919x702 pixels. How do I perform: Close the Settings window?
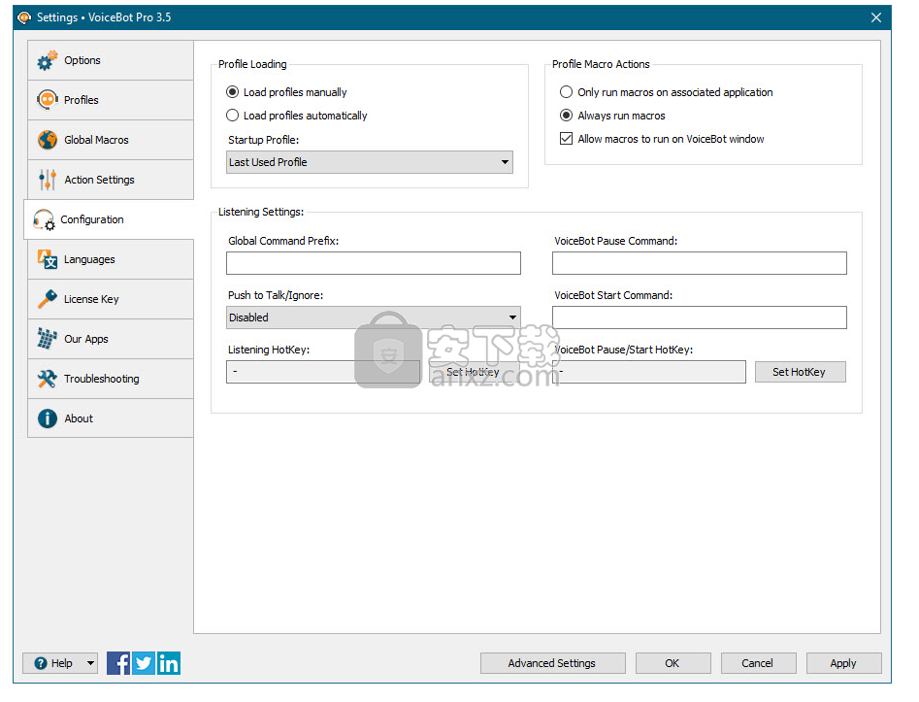pos(876,17)
